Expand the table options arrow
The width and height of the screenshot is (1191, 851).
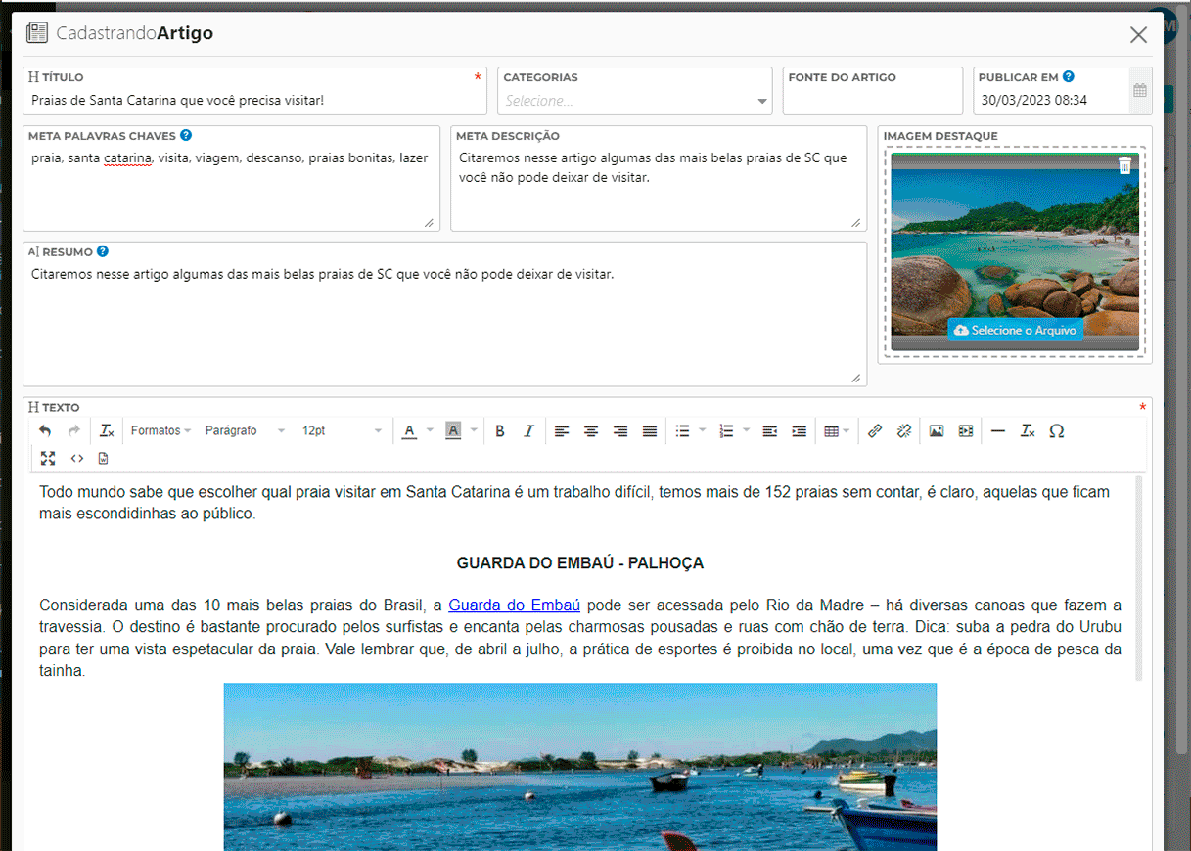pyautogui.click(x=847, y=430)
